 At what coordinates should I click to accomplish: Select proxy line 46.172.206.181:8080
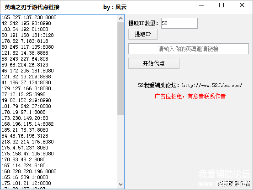coord(27,71)
